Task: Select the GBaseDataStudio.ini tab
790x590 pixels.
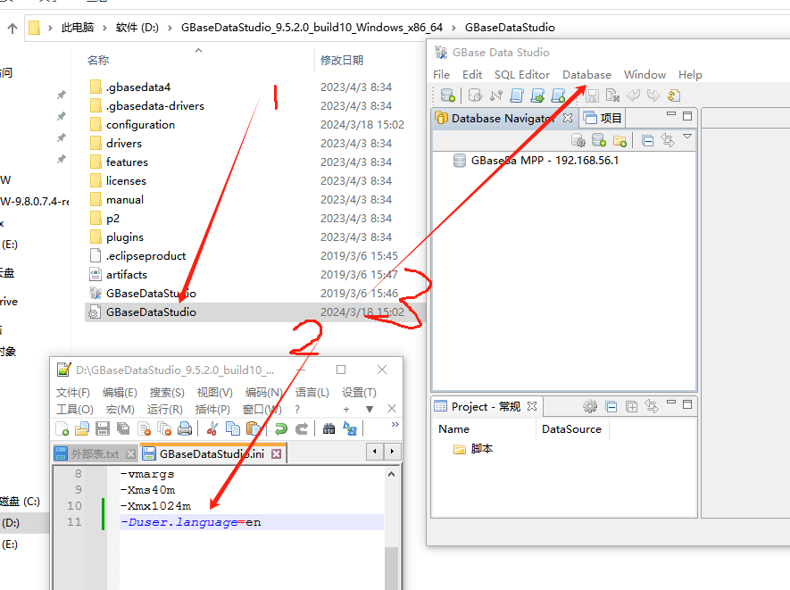Action: tap(212, 454)
